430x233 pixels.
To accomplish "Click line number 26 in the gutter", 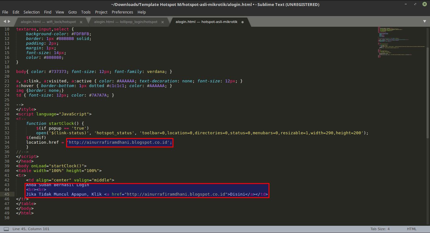I will [x=7, y=105].
